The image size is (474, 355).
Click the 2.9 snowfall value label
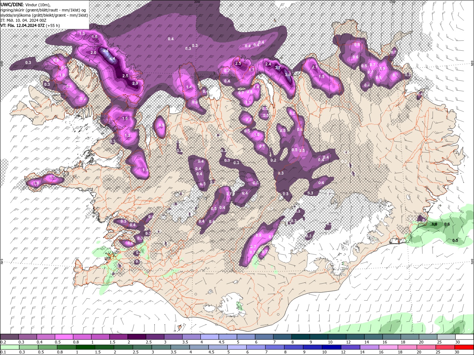135,83
